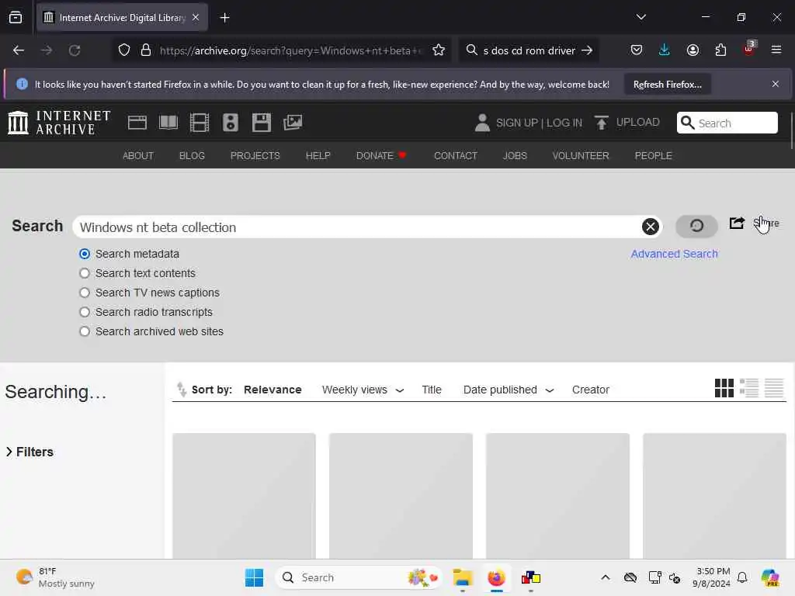Click LOG IN link
Screen dimensions: 795x596
564,123
